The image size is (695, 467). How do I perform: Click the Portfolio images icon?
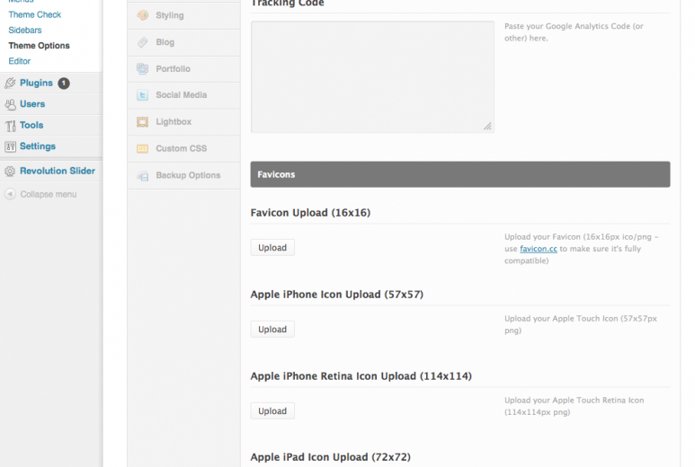tap(142, 68)
